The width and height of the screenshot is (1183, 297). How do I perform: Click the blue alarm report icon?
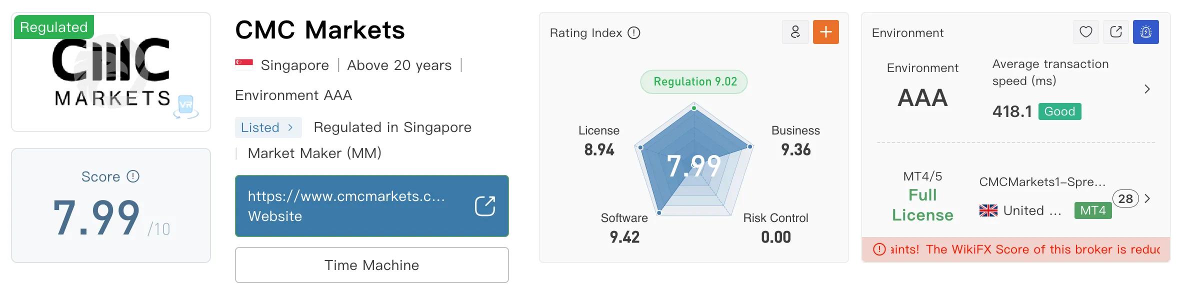click(x=1146, y=32)
